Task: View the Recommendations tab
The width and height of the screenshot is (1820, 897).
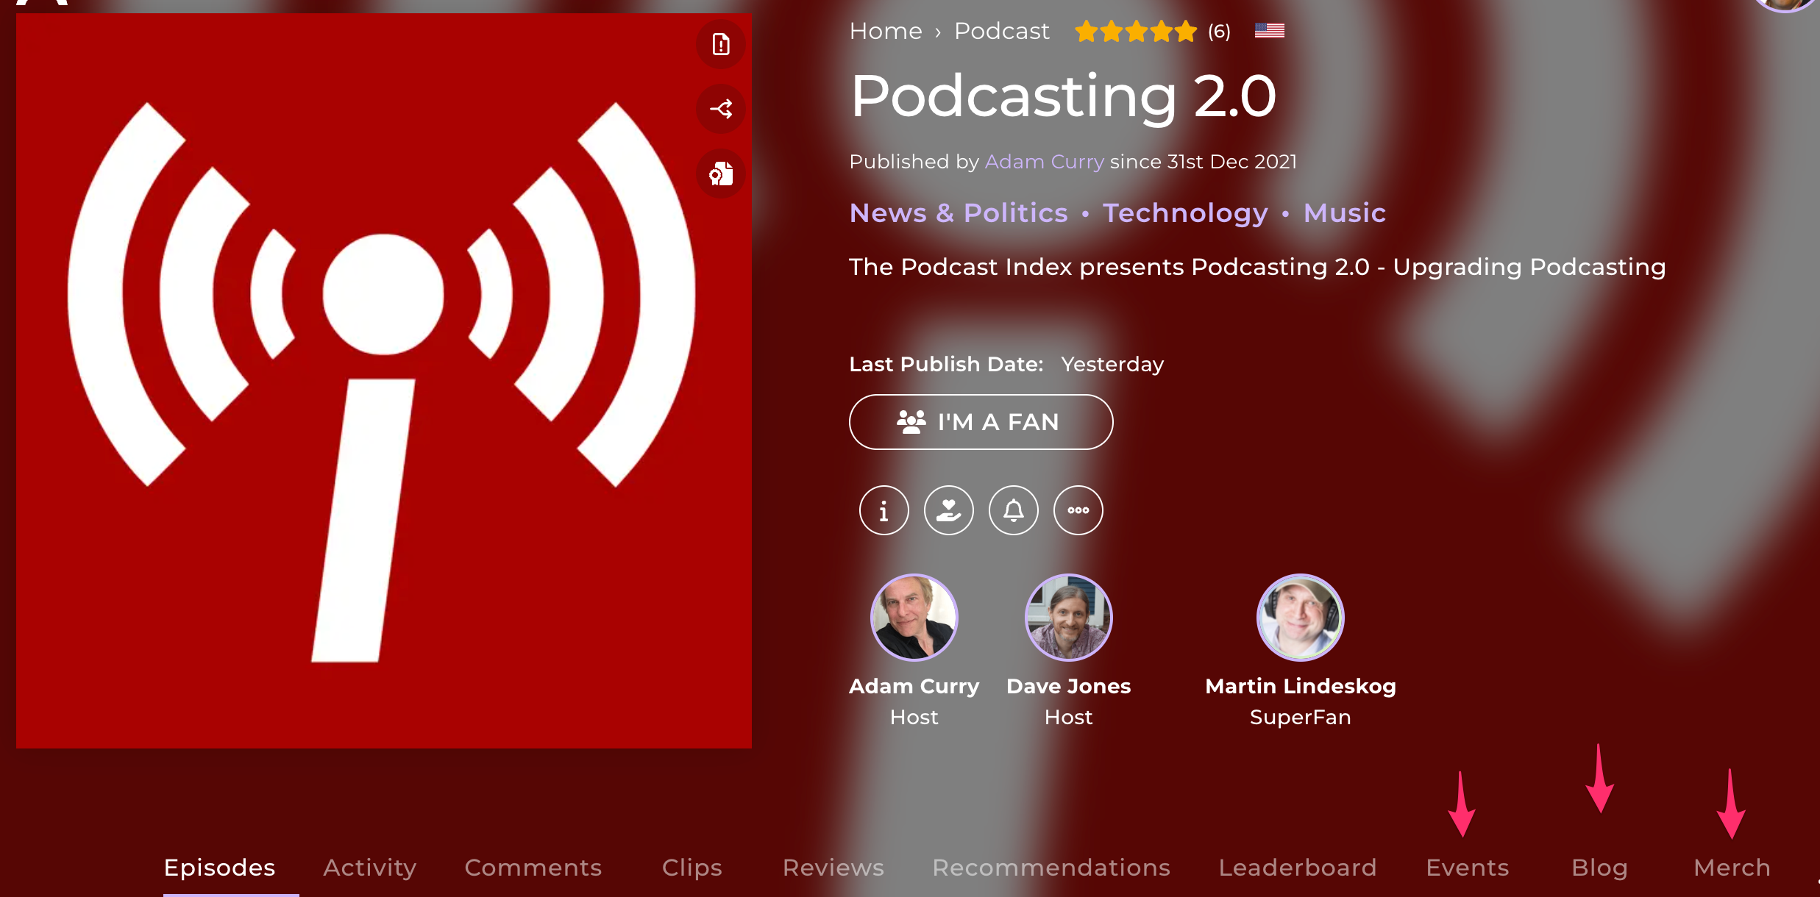Action: tap(1051, 868)
